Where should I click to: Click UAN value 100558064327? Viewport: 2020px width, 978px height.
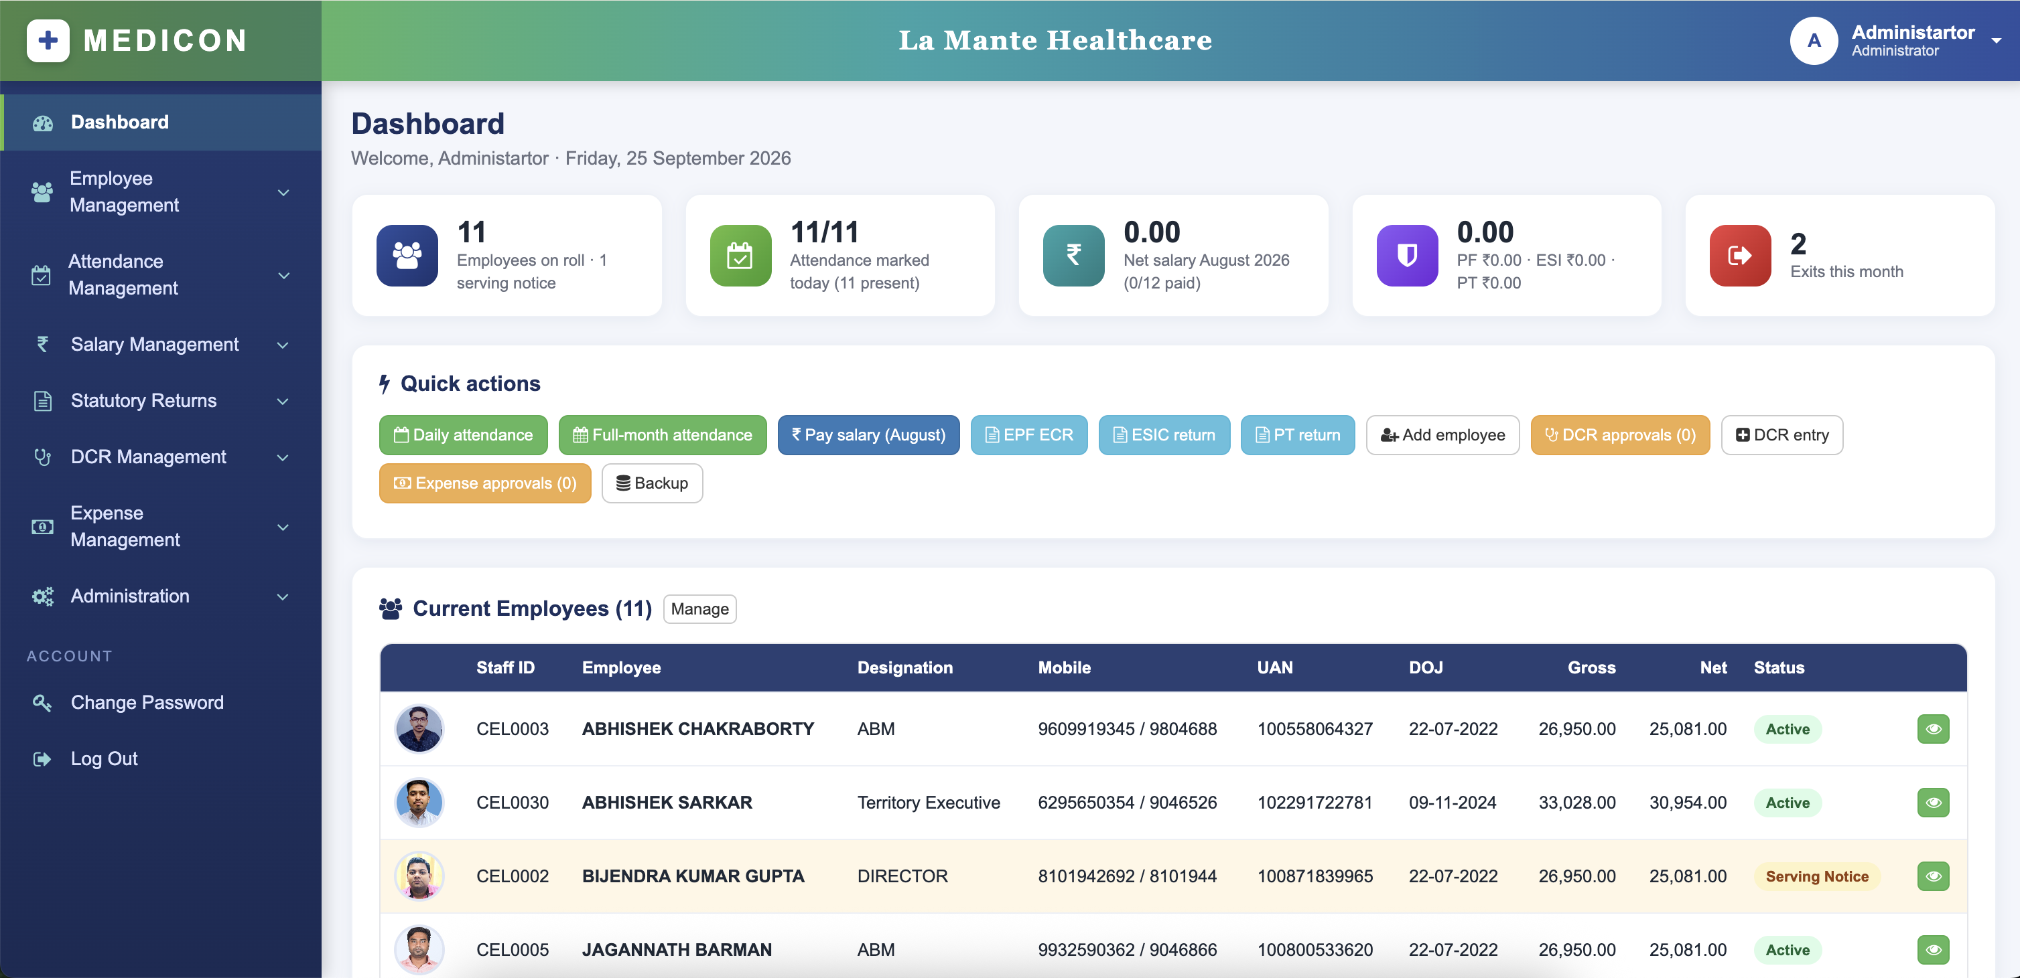[x=1315, y=729]
